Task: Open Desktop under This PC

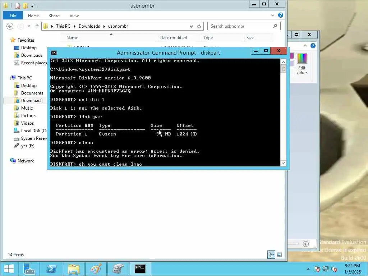Action: [29, 86]
